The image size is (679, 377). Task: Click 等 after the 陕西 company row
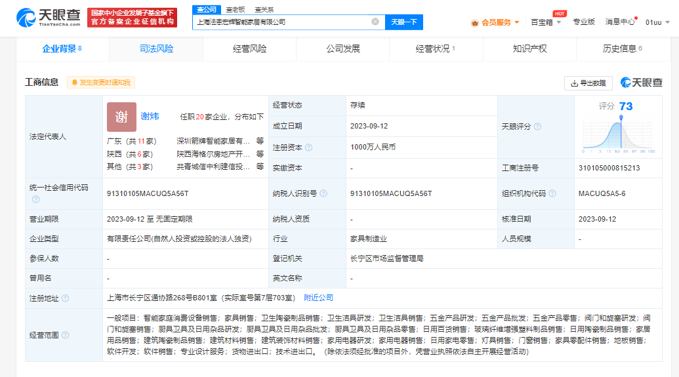coord(260,154)
